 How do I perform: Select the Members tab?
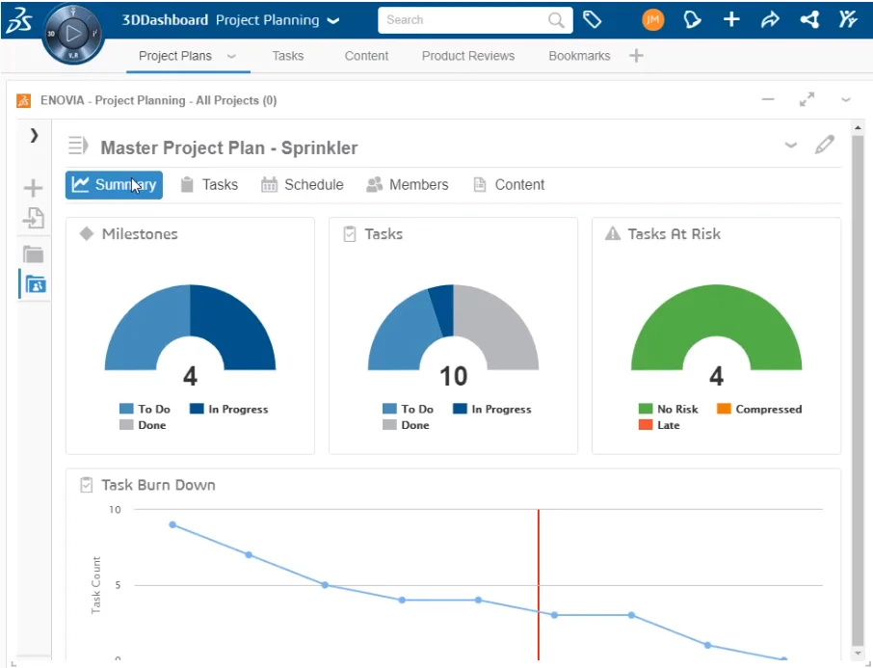(x=408, y=184)
